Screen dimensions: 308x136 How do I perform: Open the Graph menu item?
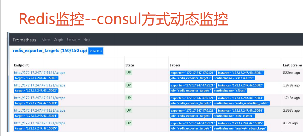[x=58, y=40]
